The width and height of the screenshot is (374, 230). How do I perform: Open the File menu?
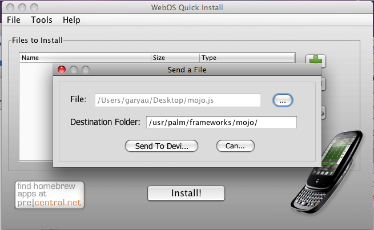tap(14, 20)
